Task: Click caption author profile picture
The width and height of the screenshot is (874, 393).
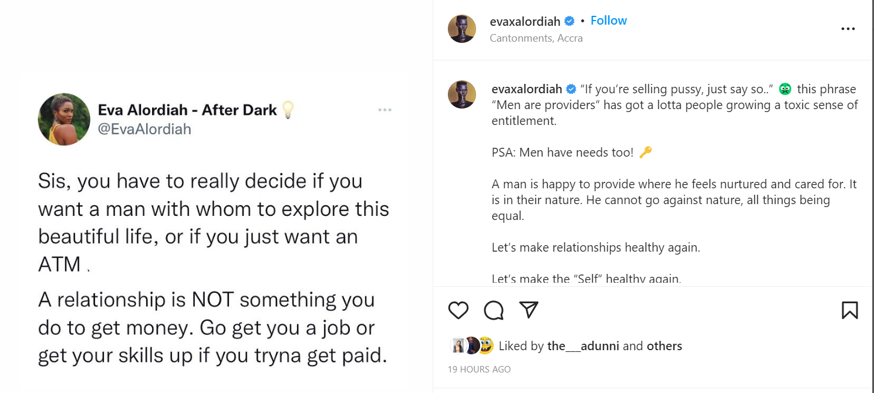Action: click(x=461, y=94)
